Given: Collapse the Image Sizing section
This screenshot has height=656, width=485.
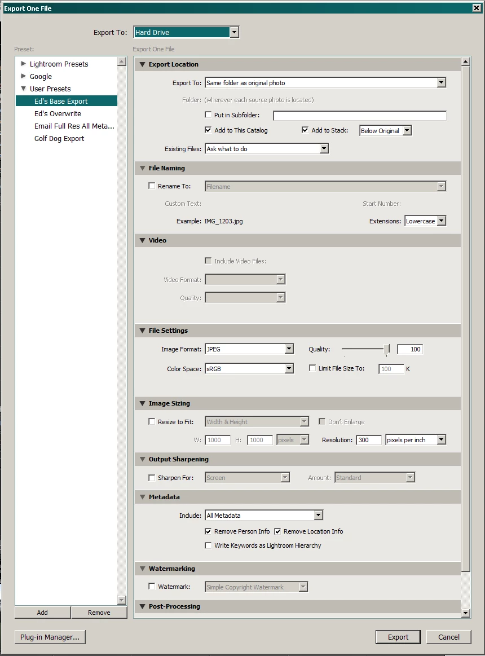Looking at the screenshot, I should point(142,403).
